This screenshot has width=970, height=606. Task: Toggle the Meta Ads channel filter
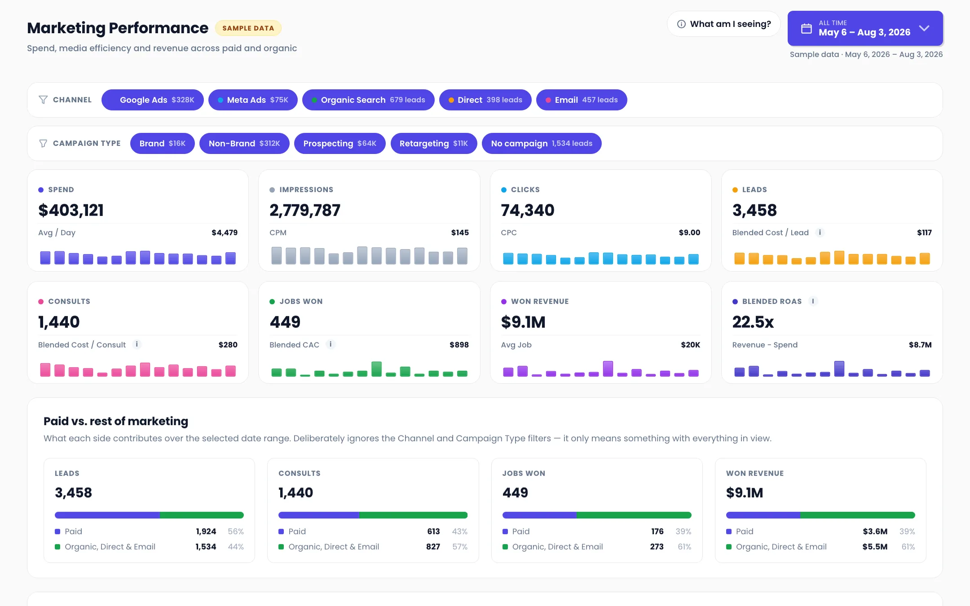tap(253, 100)
